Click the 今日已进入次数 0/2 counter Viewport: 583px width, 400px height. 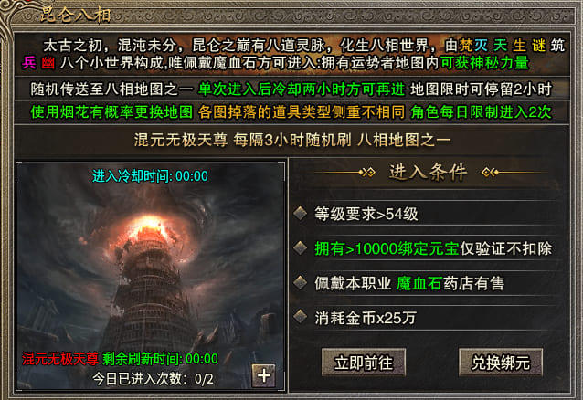click(x=153, y=379)
